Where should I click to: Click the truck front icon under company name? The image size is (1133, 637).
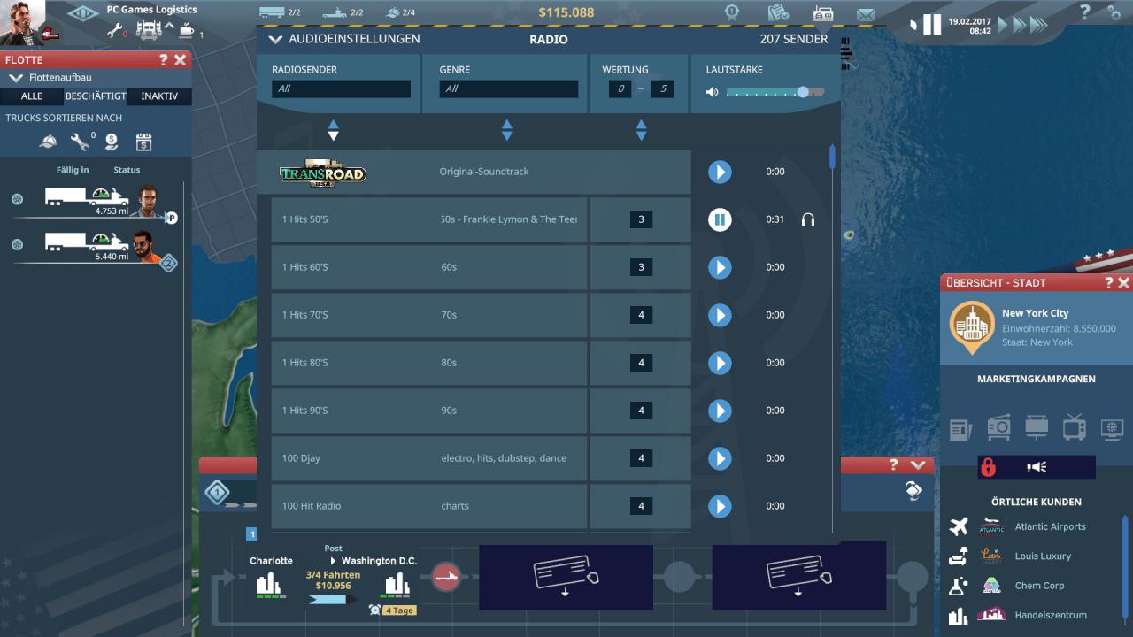150,30
